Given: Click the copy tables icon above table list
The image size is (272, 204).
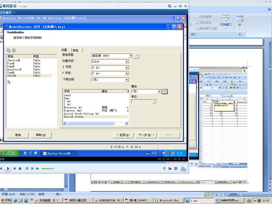Looking at the screenshot, I should pyautogui.click(x=8, y=50).
